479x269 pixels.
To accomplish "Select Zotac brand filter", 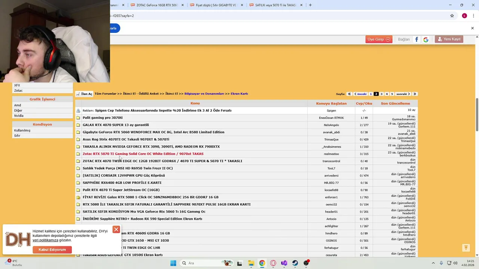I will [x=18, y=91].
